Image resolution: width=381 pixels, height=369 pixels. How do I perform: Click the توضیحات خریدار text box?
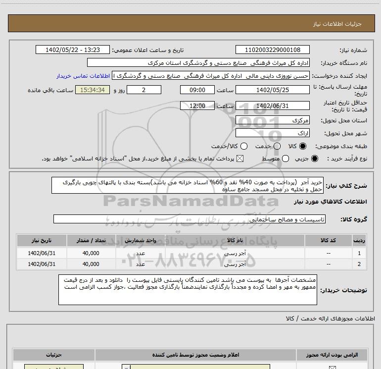(x=188, y=290)
